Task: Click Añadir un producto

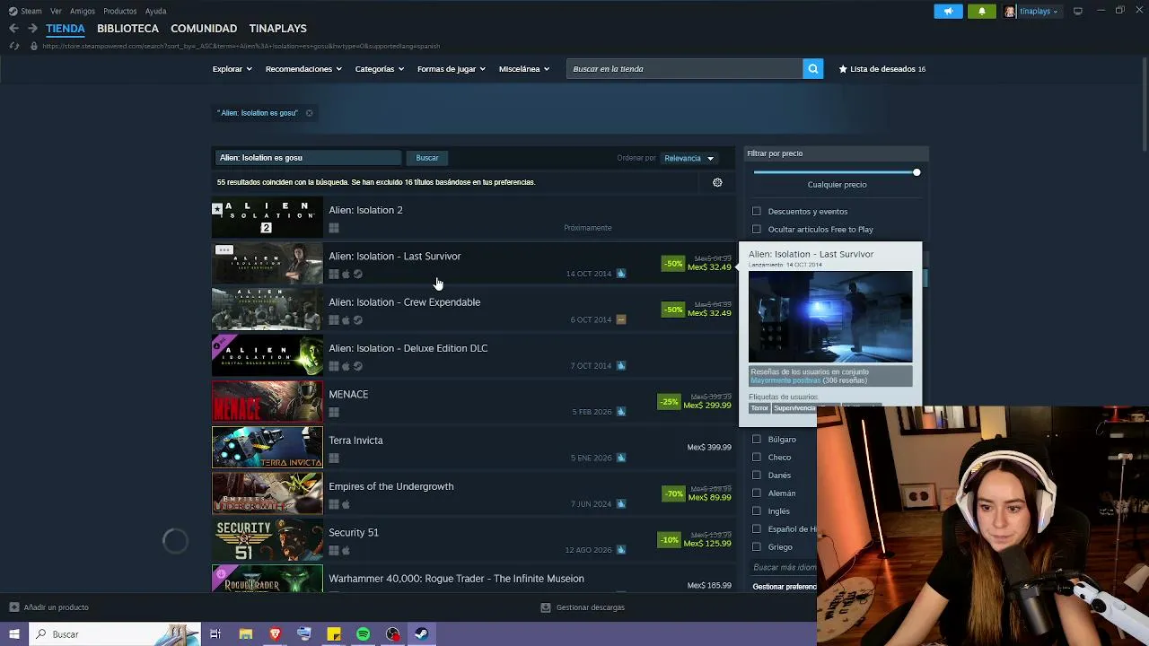Action: point(56,607)
